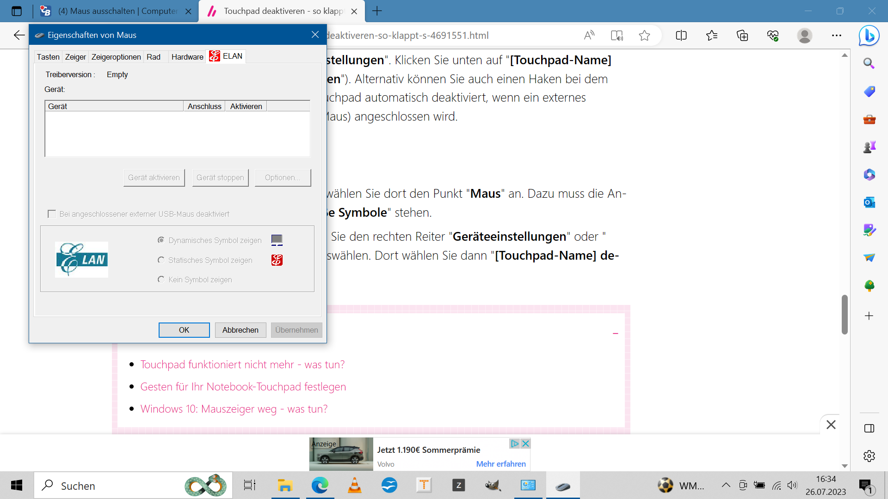Open the Search tool in the sidebar
888x499 pixels.
869,63
